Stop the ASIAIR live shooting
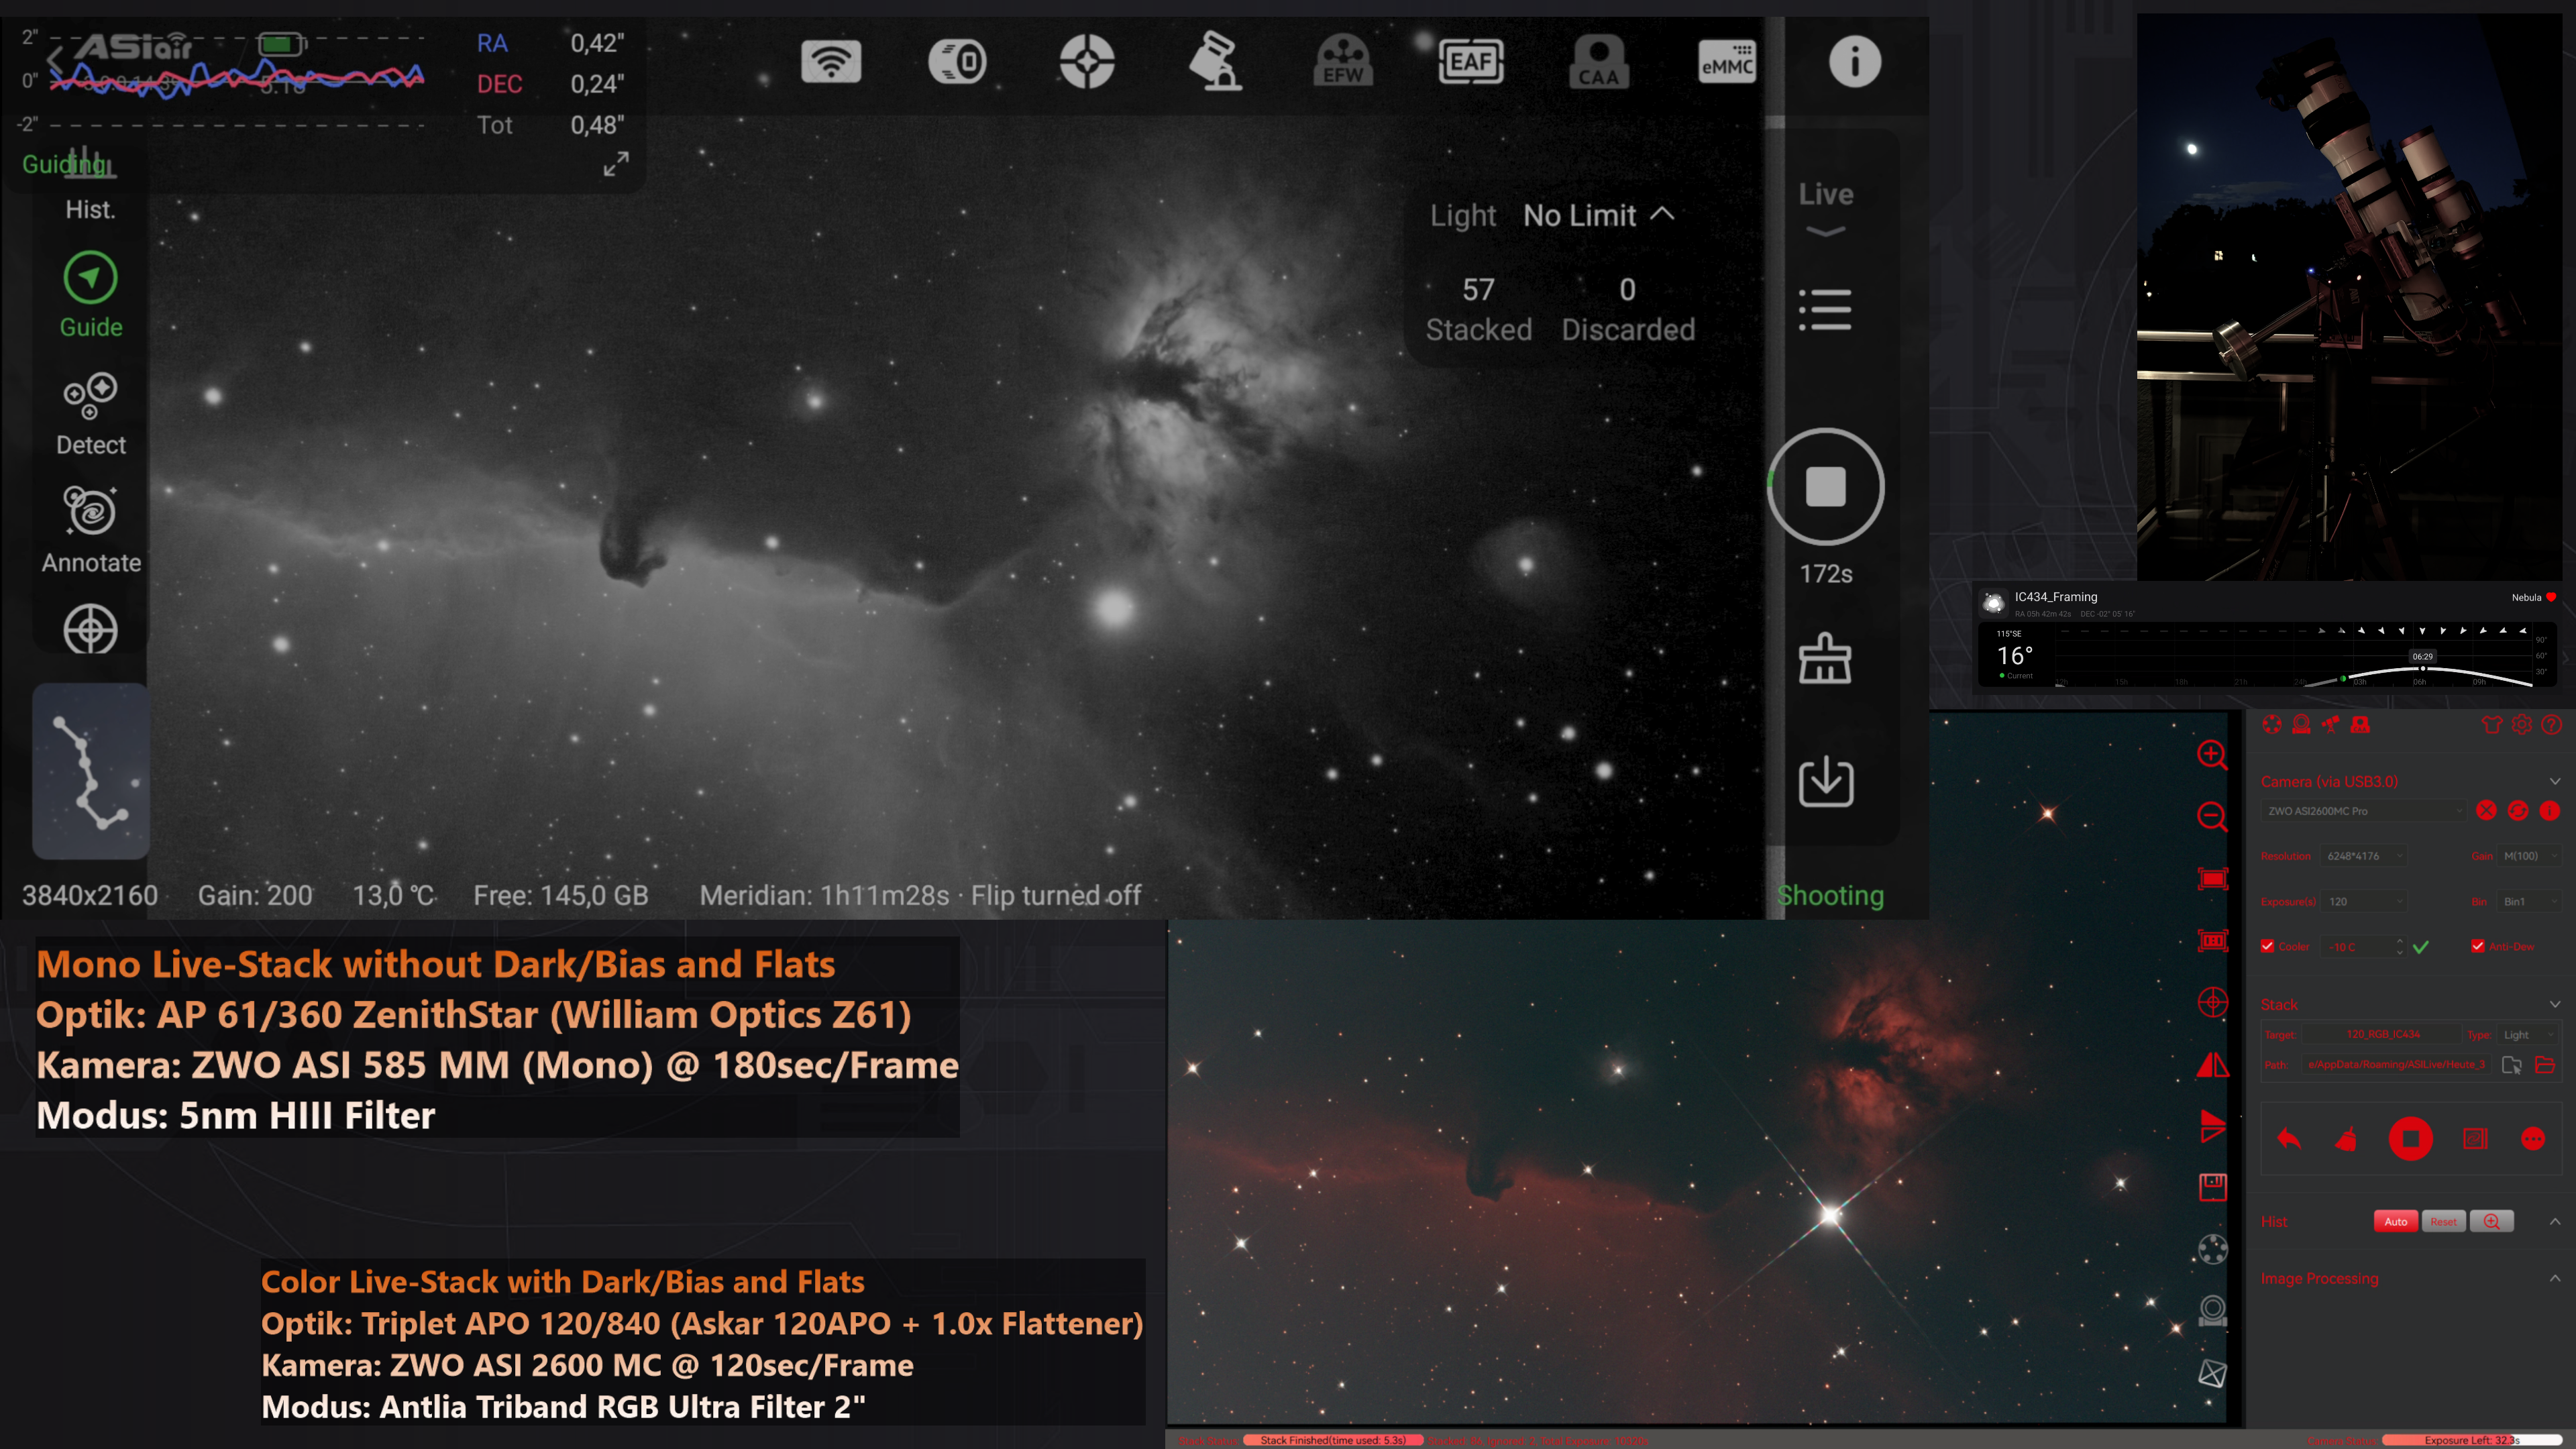The width and height of the screenshot is (2576, 1449). (x=1826, y=487)
